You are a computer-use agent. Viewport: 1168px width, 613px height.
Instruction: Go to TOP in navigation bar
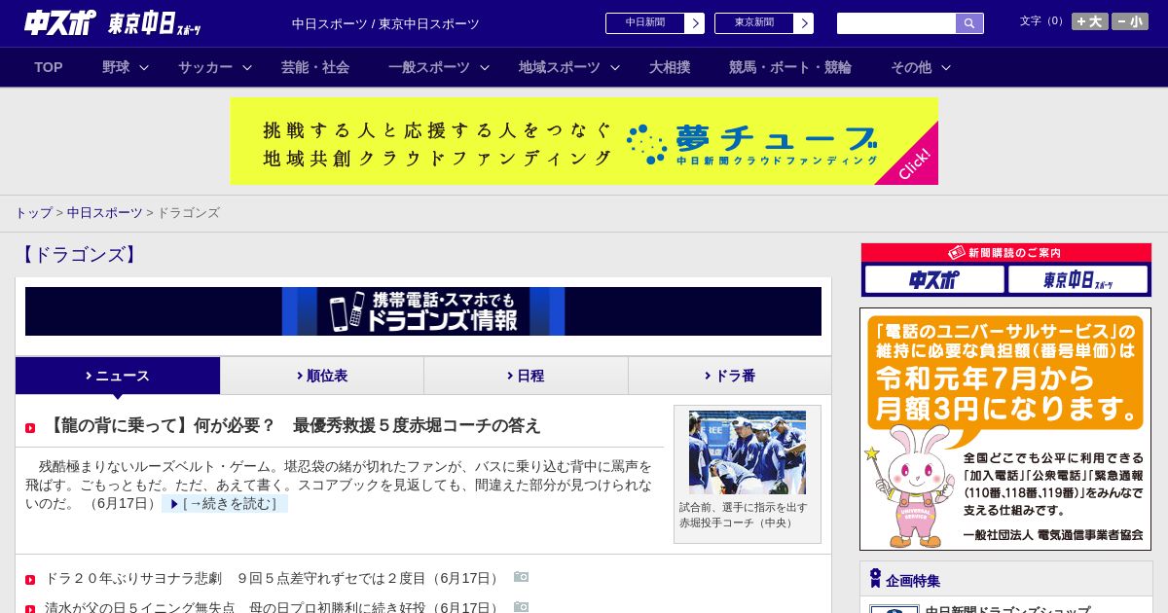click(49, 67)
